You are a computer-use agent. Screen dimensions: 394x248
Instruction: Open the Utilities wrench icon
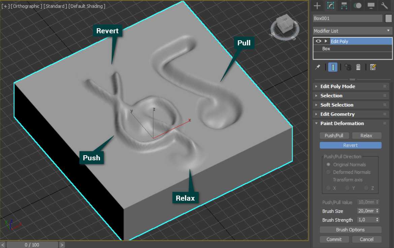[384, 5]
